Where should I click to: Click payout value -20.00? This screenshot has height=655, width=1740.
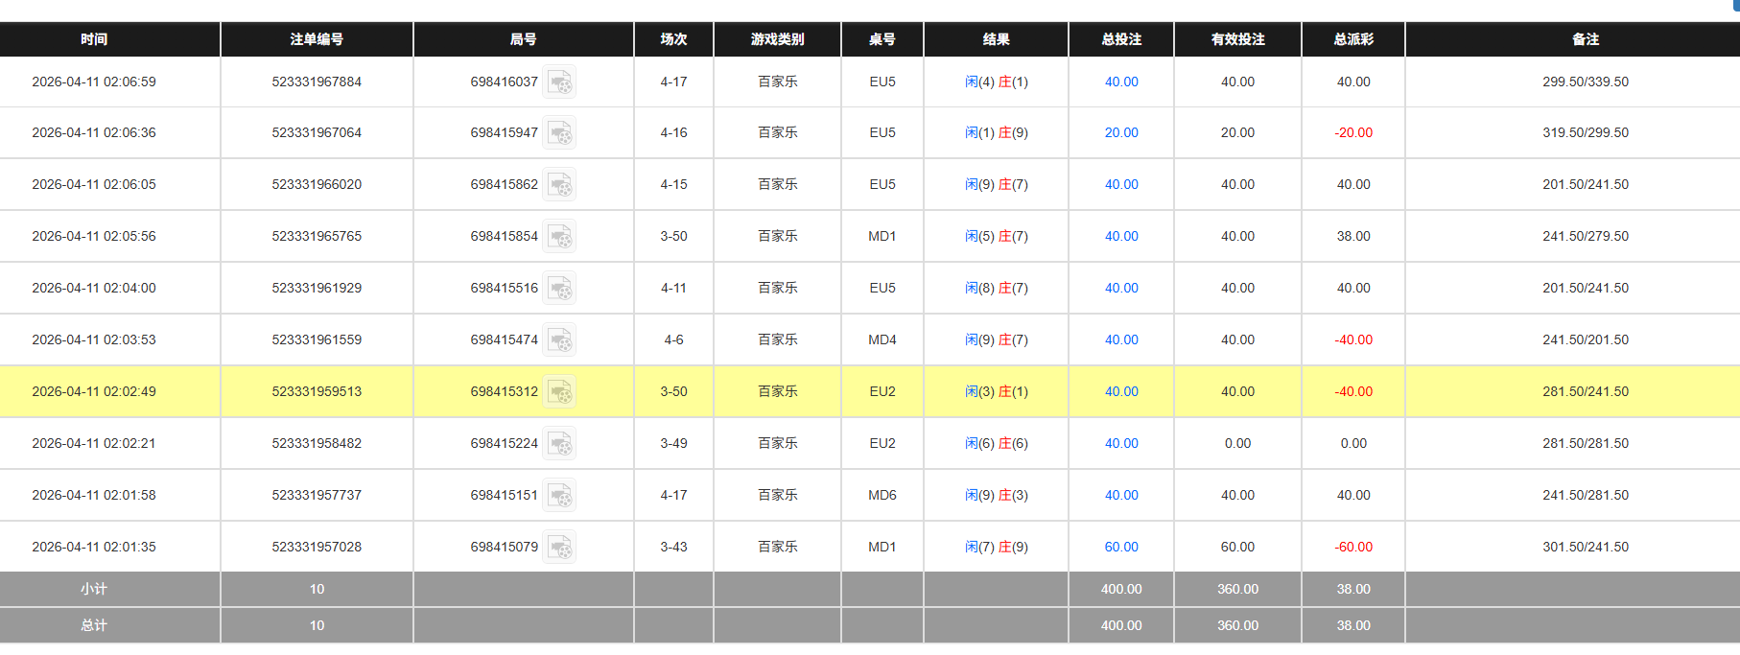(1353, 133)
